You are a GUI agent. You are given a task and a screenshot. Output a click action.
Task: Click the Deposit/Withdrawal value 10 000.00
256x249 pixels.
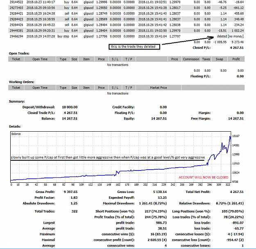click(x=70, y=107)
